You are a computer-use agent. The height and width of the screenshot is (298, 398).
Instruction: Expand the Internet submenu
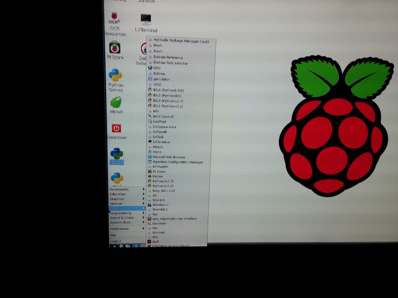pos(127,204)
